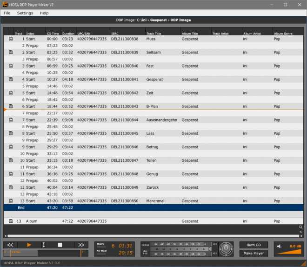Click the Make Player button
This screenshot has height=267, width=307.
coord(254,254)
